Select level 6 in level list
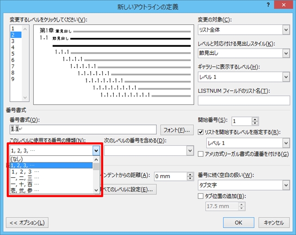 click(x=16, y=60)
